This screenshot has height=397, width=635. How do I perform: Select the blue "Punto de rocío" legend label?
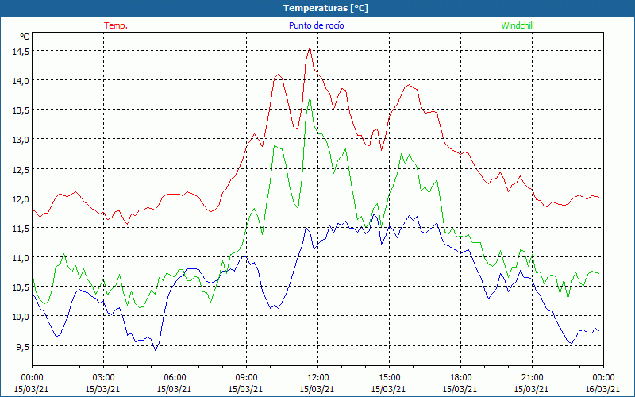coord(316,25)
